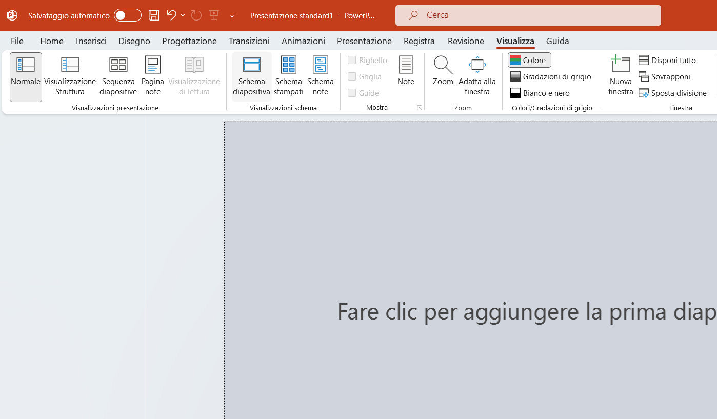Open the Sequenza diapositive view
717x419 pixels.
point(118,75)
